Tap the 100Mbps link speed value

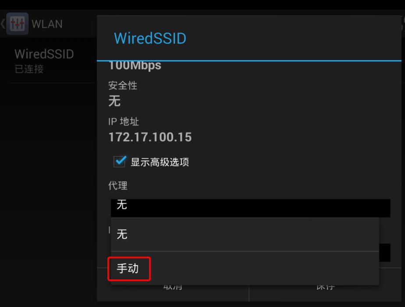tap(135, 66)
